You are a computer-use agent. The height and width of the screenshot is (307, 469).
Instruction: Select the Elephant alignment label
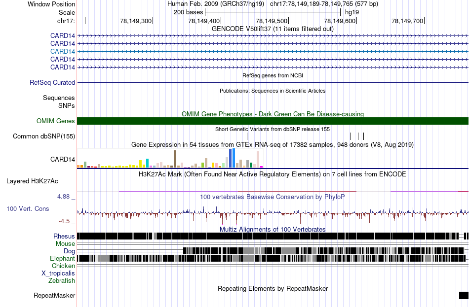pos(62,259)
